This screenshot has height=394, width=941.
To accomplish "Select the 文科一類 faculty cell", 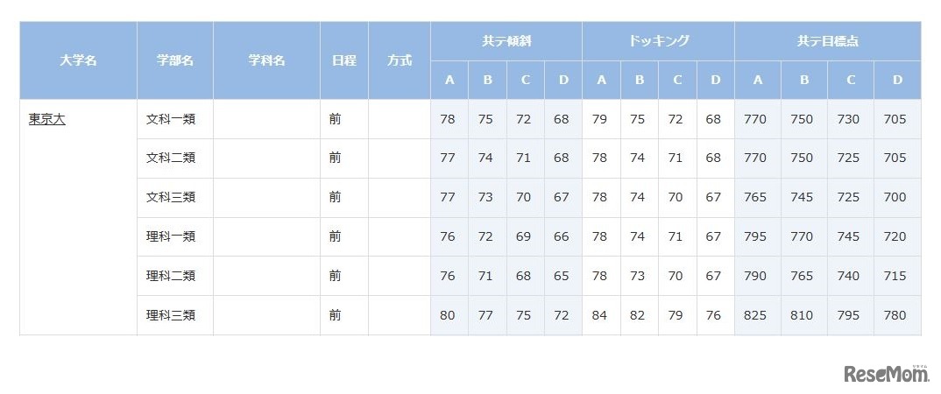I will (x=170, y=119).
